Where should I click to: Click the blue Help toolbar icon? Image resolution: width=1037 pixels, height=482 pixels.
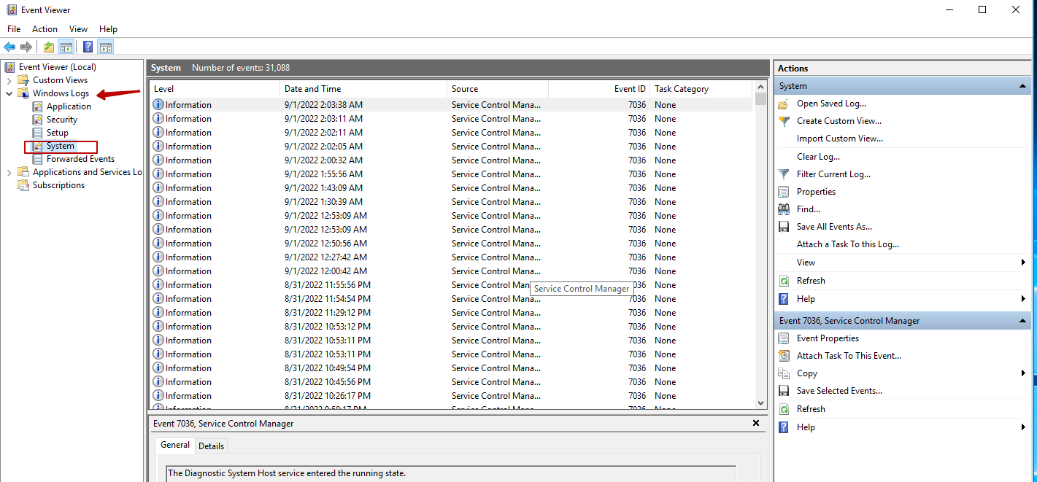[88, 47]
